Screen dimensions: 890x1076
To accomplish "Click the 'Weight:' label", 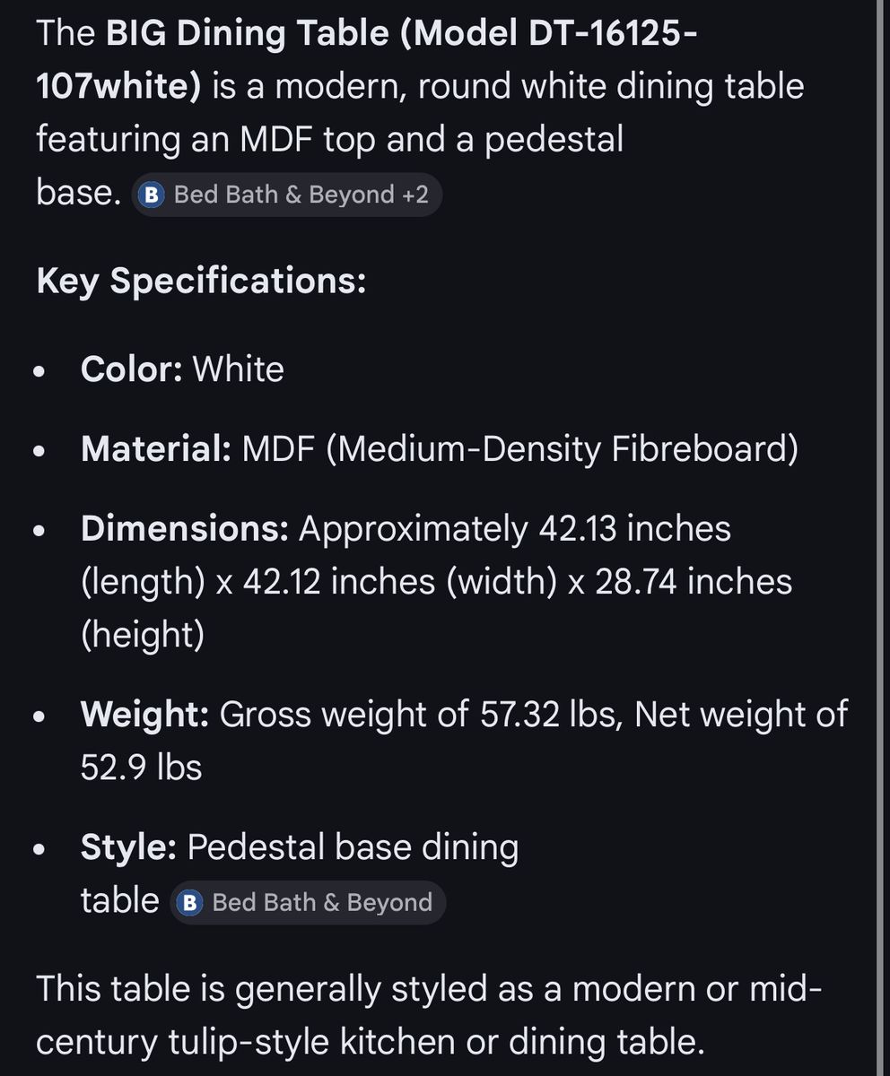I will (144, 714).
